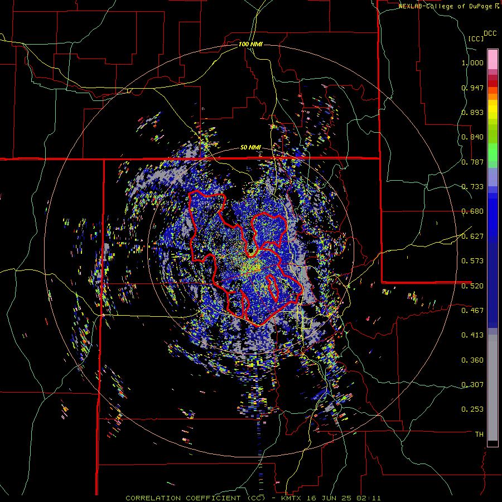This screenshot has height=502, width=502.
Task: Click the NEXLAB-College of DuPage credit text
Action: coord(445,6)
